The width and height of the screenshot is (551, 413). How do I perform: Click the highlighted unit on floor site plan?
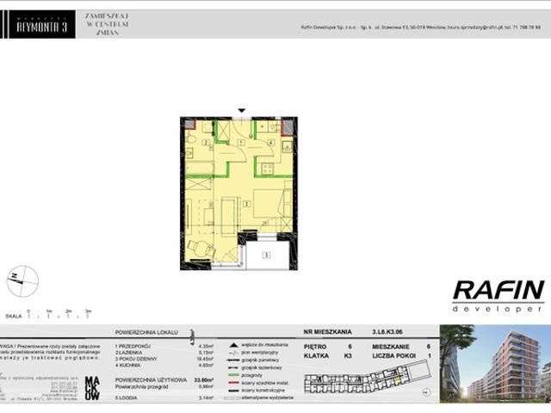click(x=397, y=380)
